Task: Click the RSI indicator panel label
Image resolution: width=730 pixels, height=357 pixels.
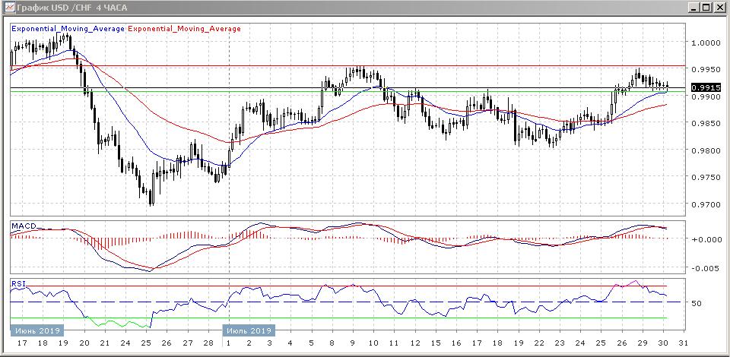Action: click(17, 284)
